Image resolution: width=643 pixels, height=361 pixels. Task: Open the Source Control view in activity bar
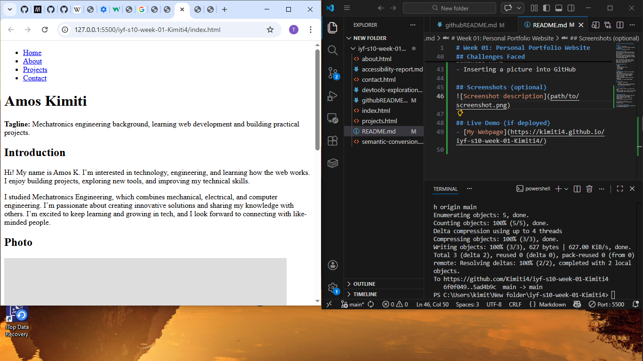[x=333, y=72]
